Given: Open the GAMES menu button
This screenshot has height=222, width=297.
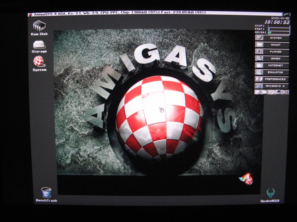Looking at the screenshot, I should pos(272,58).
